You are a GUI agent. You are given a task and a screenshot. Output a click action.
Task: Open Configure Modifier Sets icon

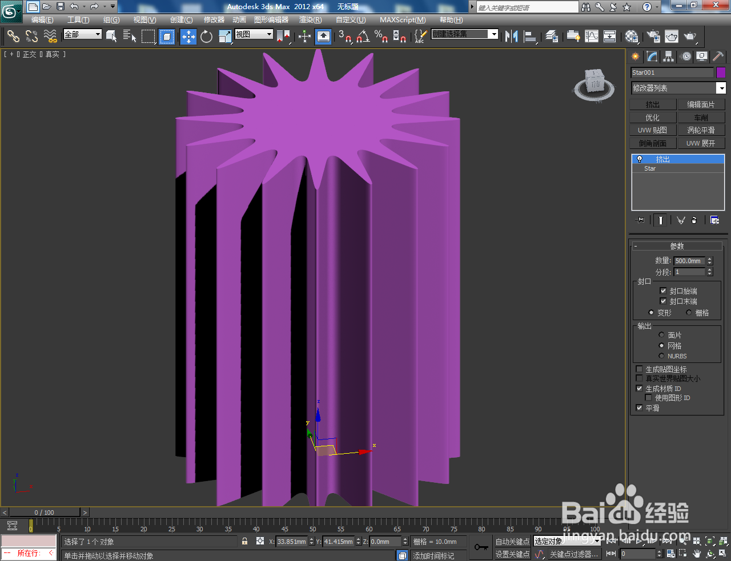[x=714, y=220]
